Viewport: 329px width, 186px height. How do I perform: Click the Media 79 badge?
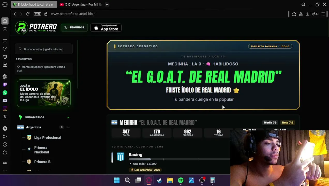[x=270, y=122]
